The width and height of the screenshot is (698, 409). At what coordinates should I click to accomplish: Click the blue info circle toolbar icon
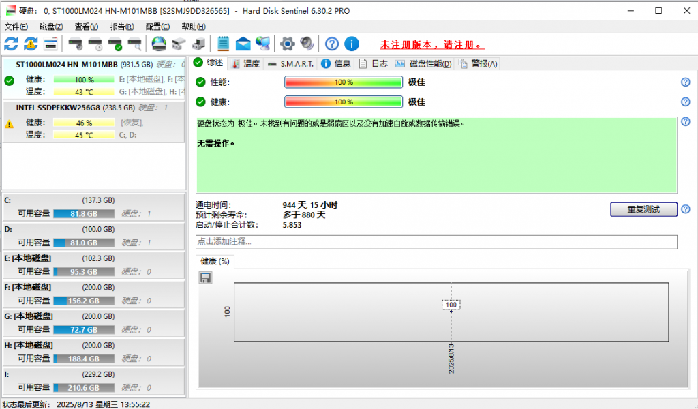352,44
